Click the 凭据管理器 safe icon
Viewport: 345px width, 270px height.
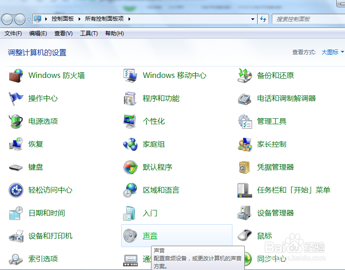pos(245,167)
